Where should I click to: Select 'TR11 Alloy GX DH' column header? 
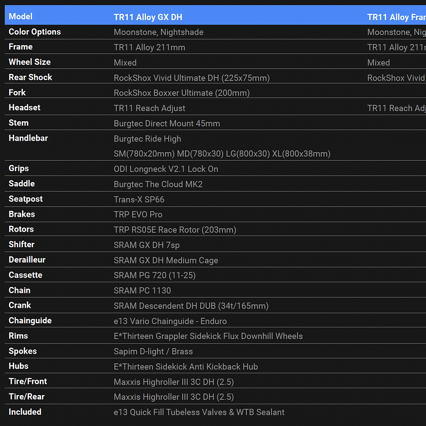(148, 17)
